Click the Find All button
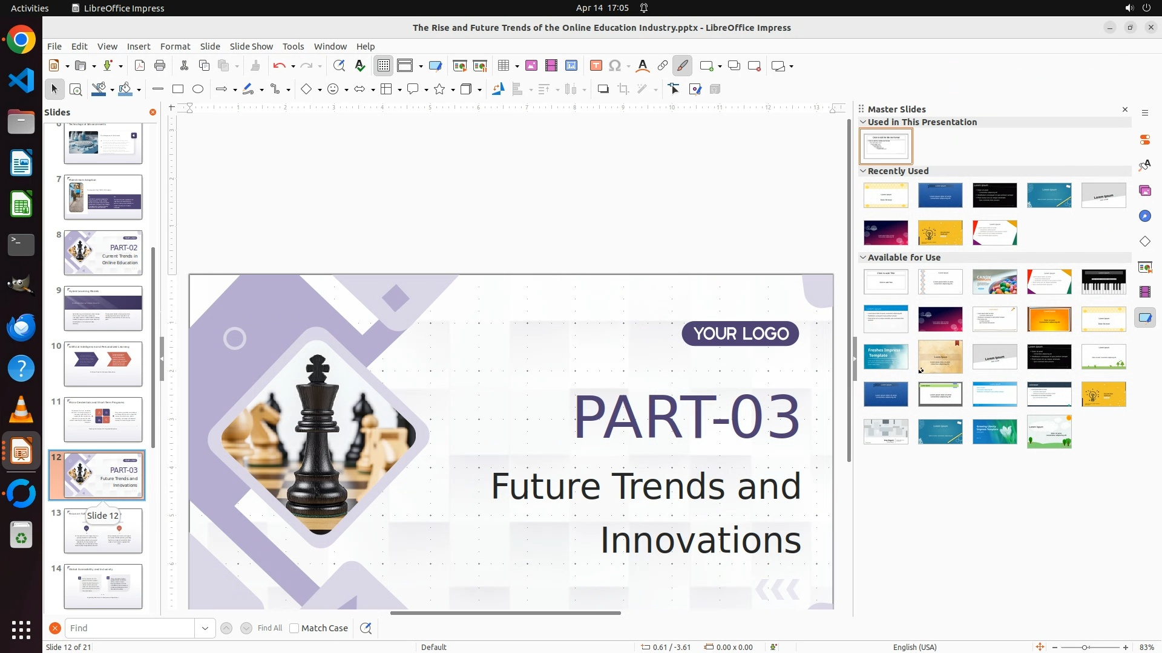Viewport: 1162px width, 653px height. click(269, 628)
